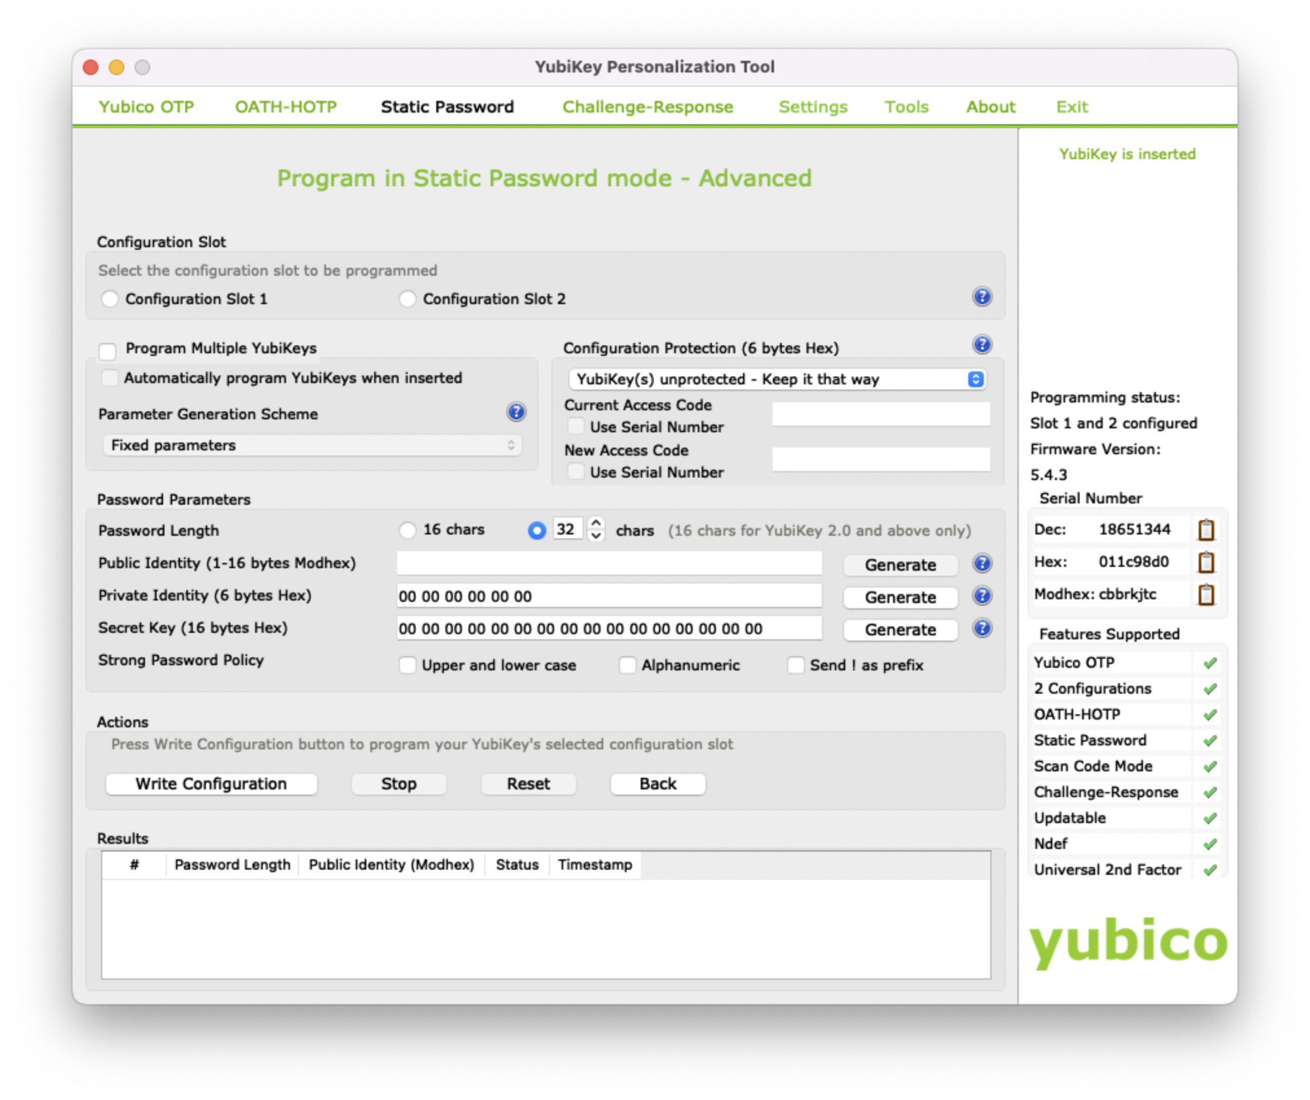Click the '2 Configurations' feature row
Viewport: 1310px width, 1100px height.
point(1127,689)
